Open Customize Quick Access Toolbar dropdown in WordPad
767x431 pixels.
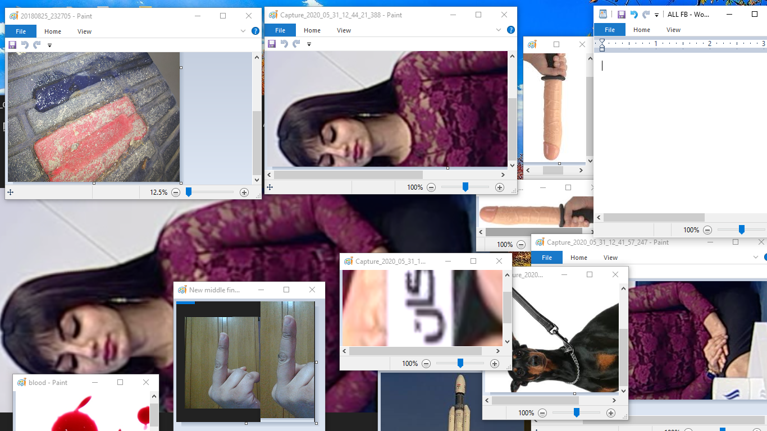tap(656, 15)
